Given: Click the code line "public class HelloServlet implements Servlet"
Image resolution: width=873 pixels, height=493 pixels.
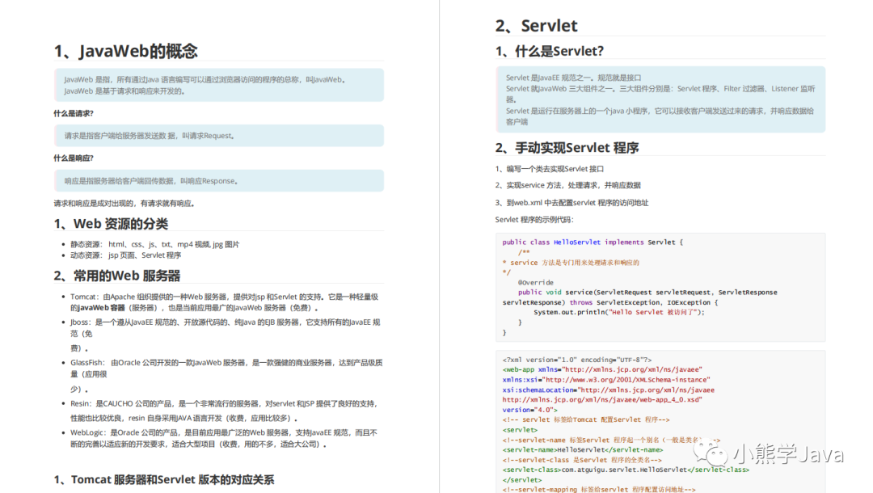Looking at the screenshot, I should point(593,242).
